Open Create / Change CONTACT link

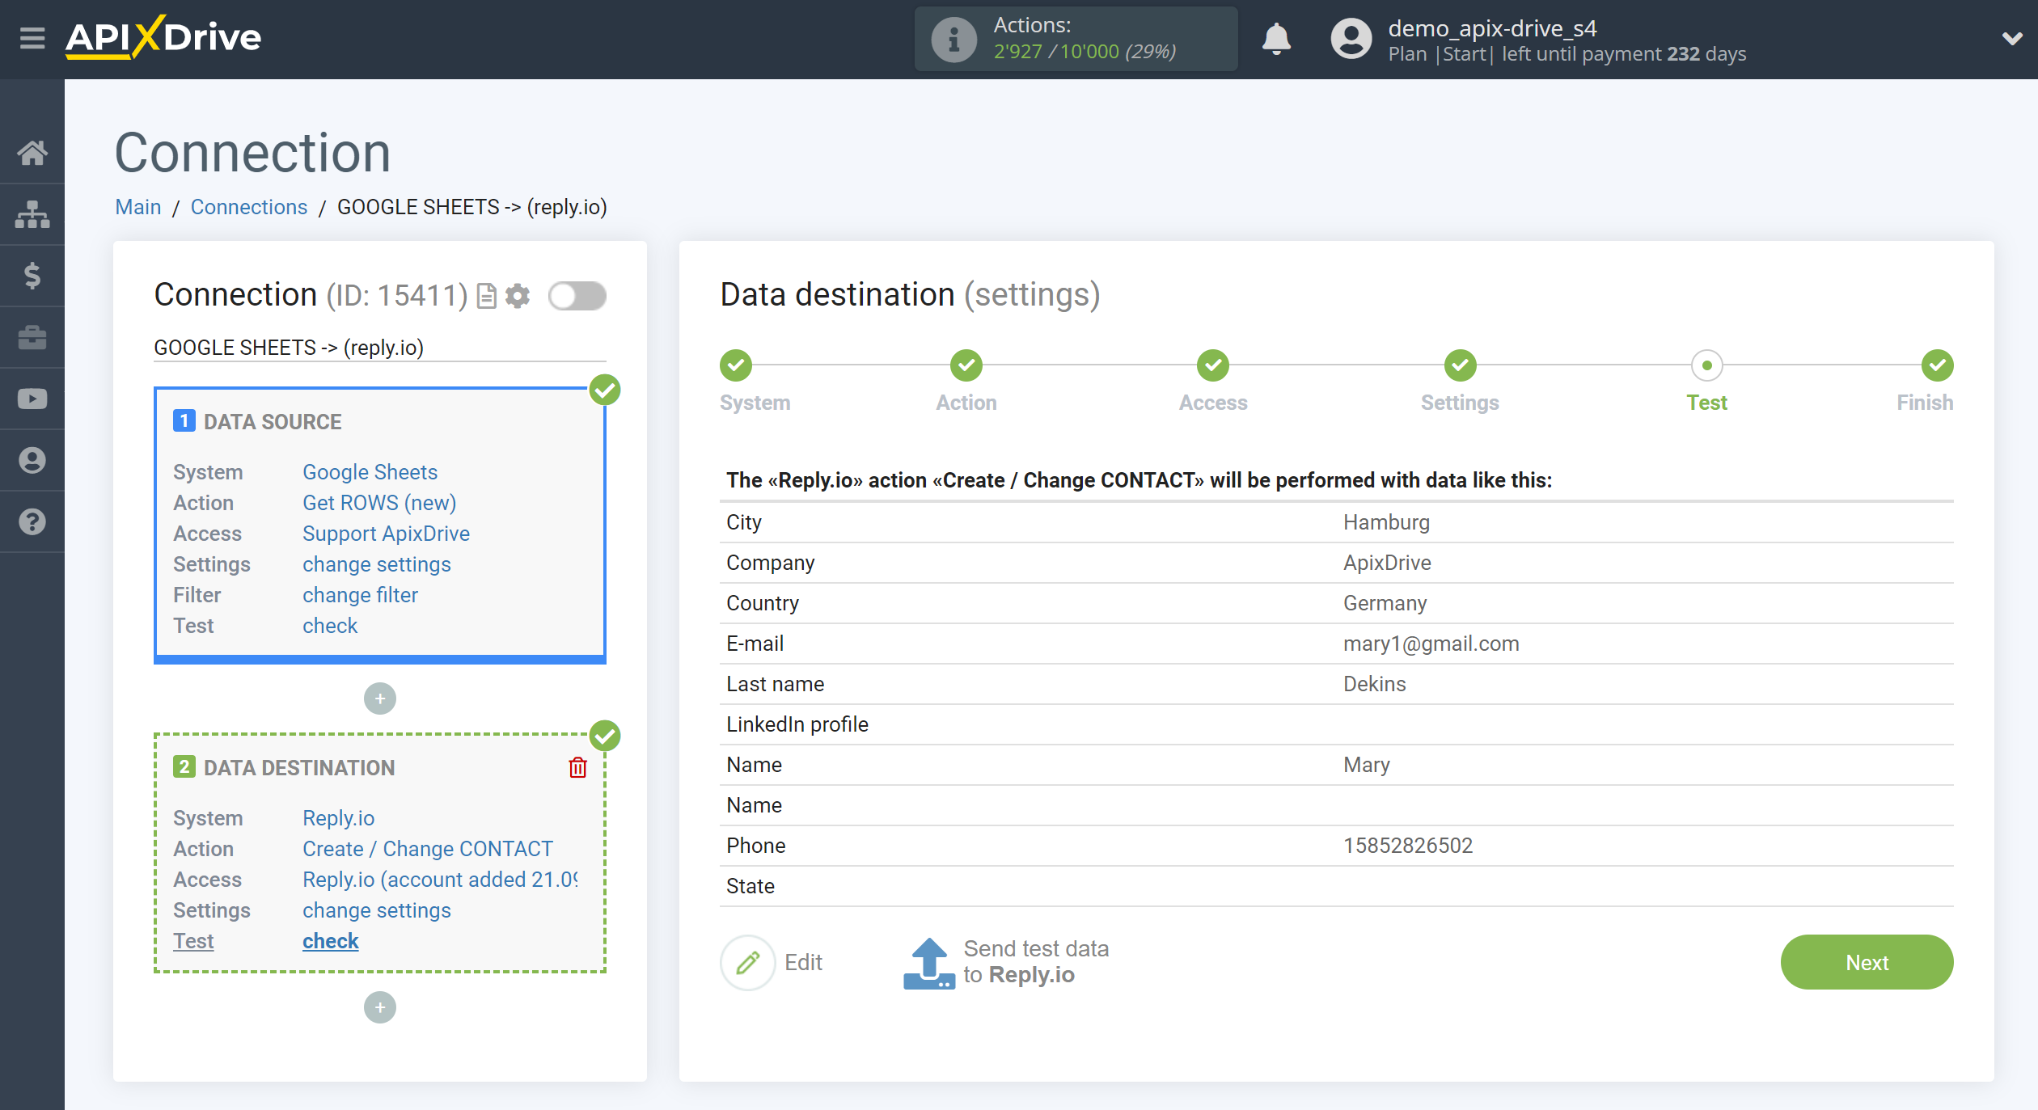428,849
